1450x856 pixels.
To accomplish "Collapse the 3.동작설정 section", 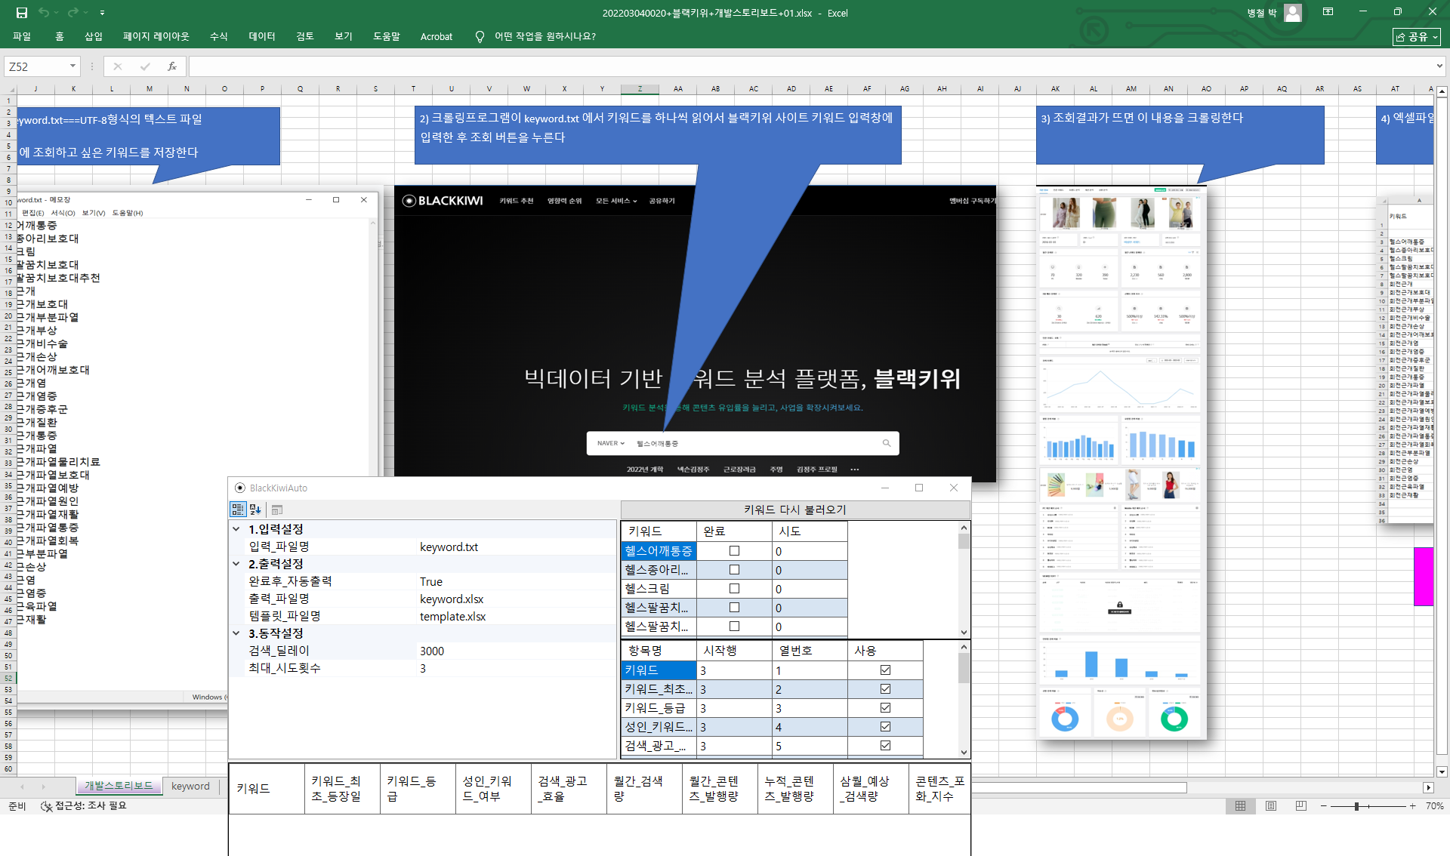I will [x=236, y=633].
